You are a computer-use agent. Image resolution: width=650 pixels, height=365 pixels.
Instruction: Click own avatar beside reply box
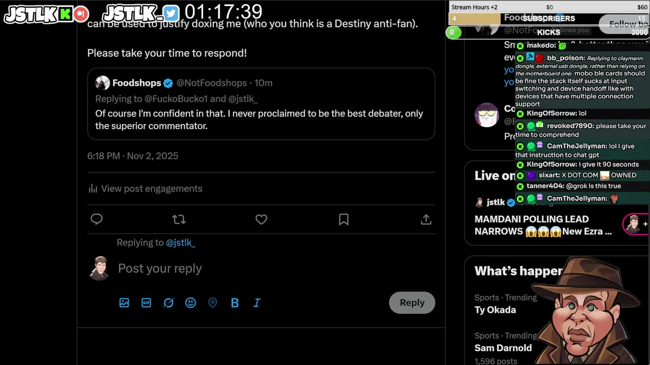(100, 268)
